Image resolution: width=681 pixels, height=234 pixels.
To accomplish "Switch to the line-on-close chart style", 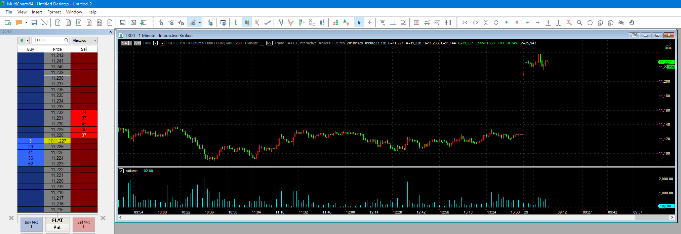I will [x=268, y=23].
